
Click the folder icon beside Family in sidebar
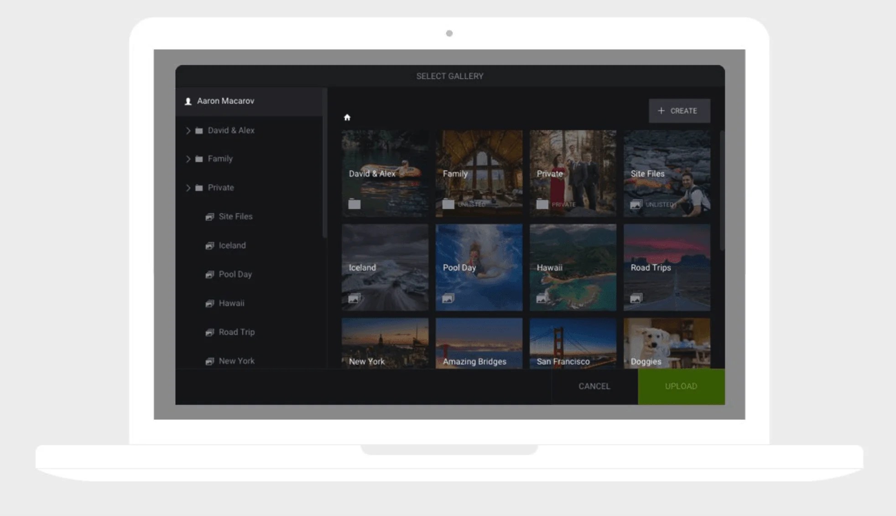pyautogui.click(x=199, y=159)
